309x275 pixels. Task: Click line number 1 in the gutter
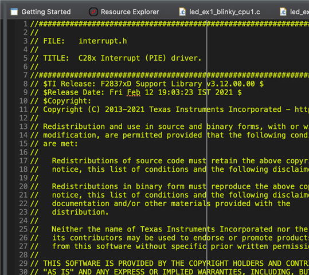(25, 24)
